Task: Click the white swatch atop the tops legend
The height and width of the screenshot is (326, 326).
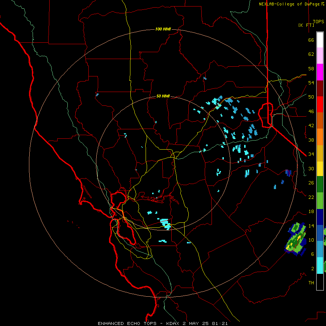Action: [x=320, y=40]
